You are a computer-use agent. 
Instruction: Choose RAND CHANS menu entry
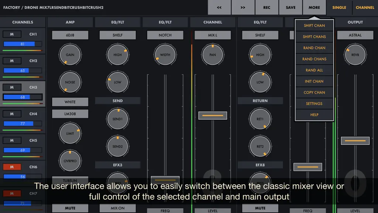[314, 59]
